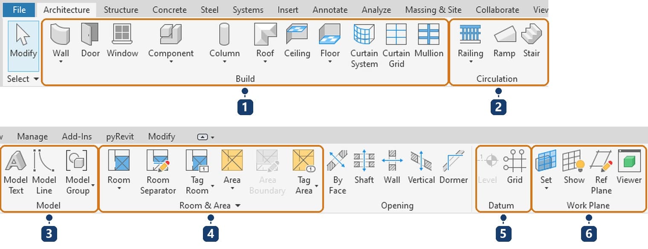Select the Room Separator tool
The height and width of the screenshot is (249, 648).
point(158,172)
